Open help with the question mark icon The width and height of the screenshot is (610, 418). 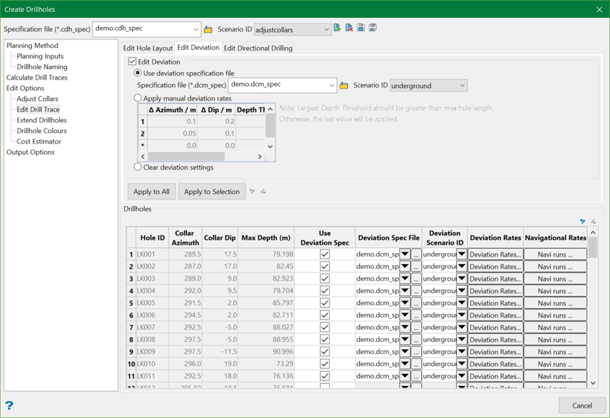[9, 406]
